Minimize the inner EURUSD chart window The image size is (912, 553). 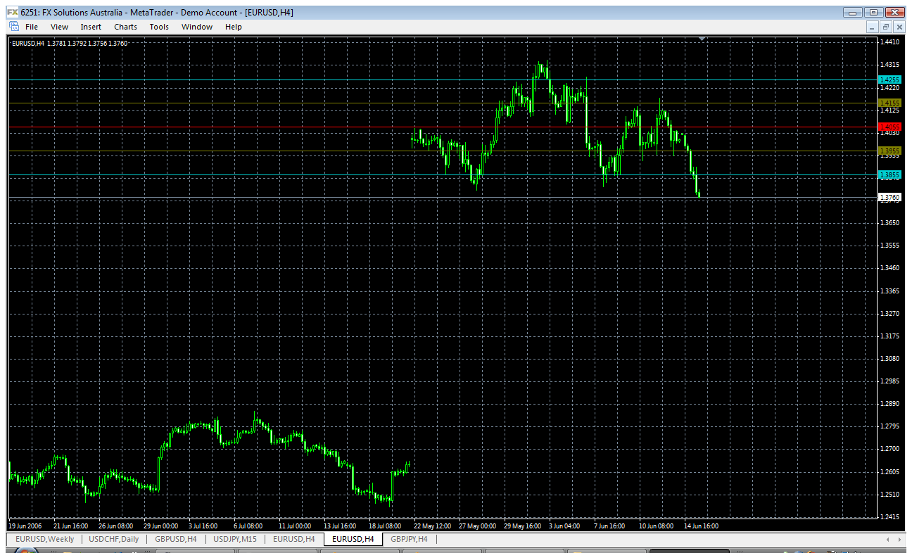tap(873, 27)
